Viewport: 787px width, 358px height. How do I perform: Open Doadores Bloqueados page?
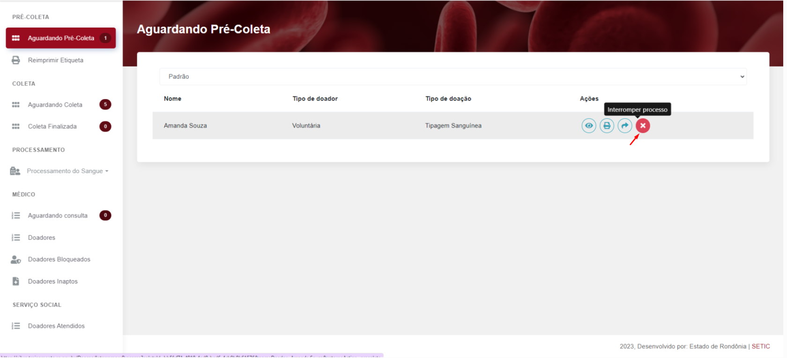59,259
